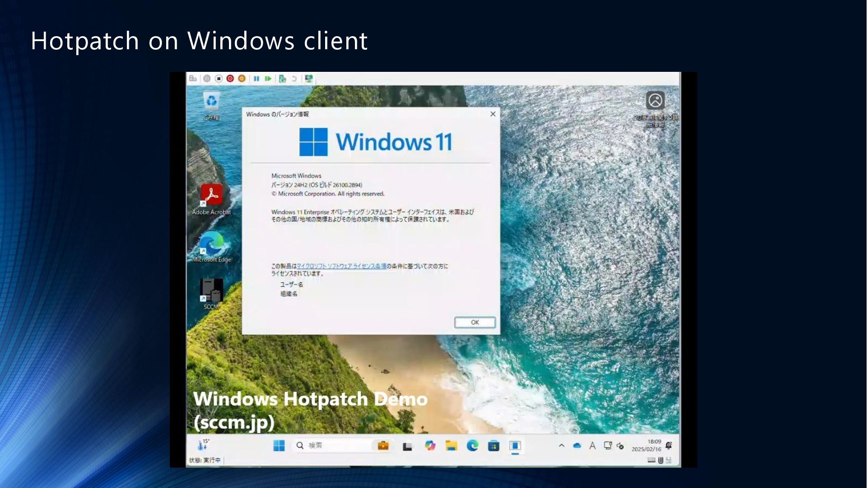Open the SCCM desktop shortcut
Screen dimensions: 867x488
click(211, 294)
